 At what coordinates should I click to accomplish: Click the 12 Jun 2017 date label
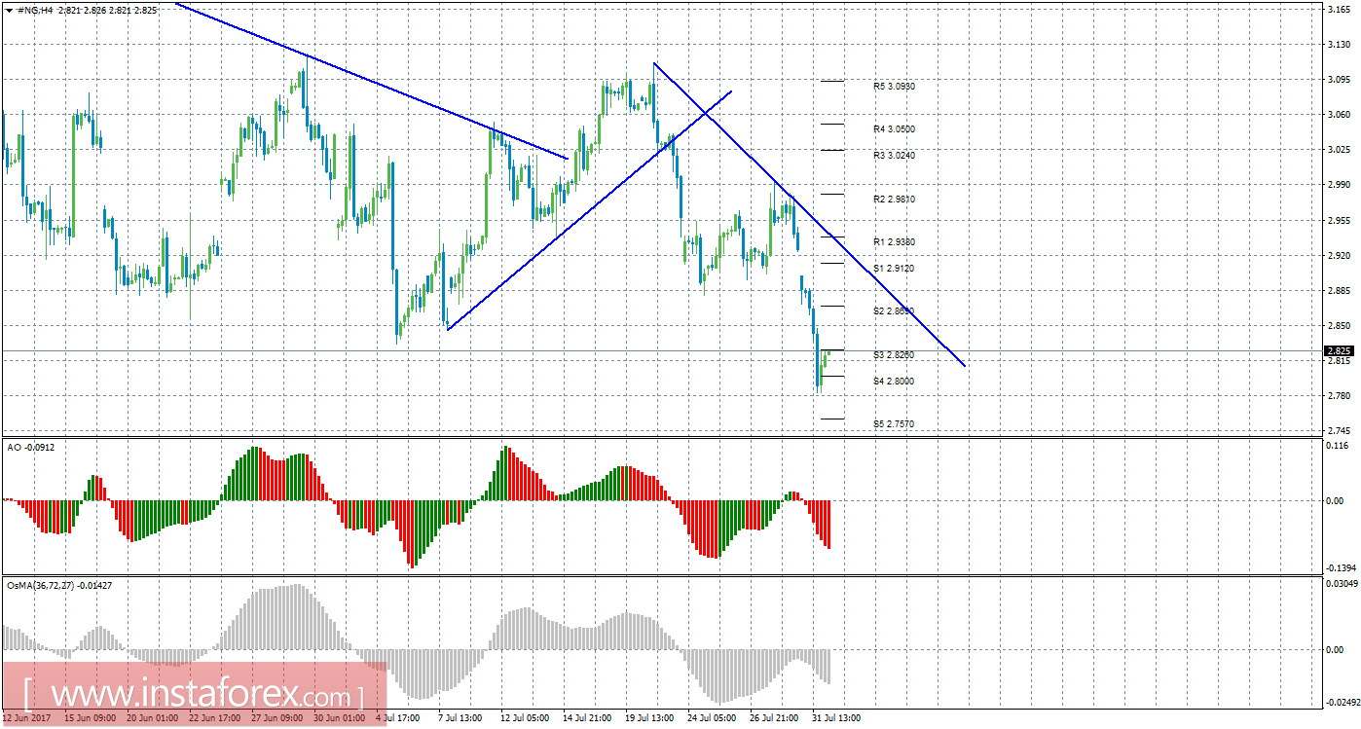(x=27, y=718)
